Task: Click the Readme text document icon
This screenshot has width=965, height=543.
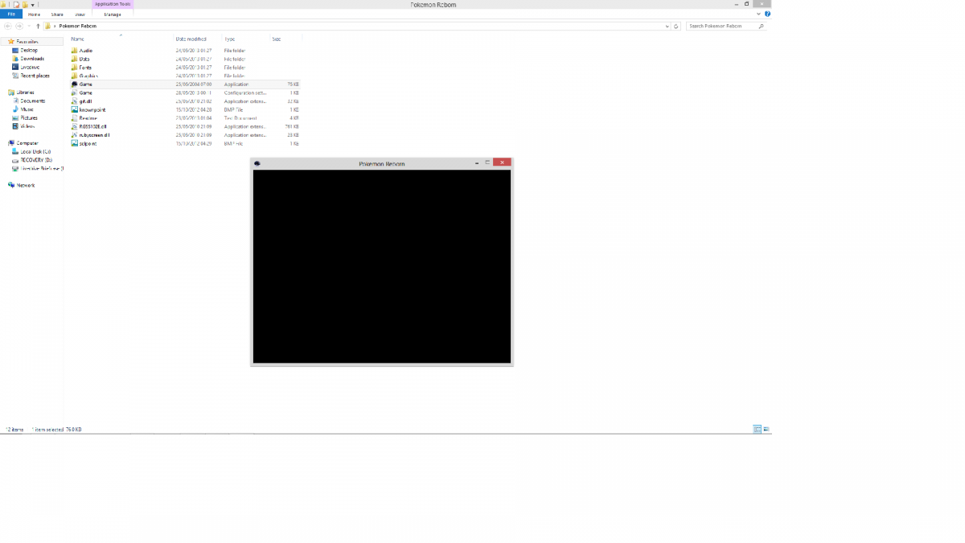Action: [x=75, y=118]
